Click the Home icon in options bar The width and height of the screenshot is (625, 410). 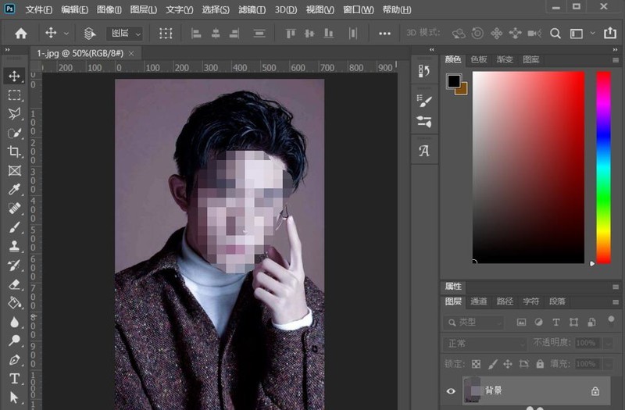click(x=21, y=34)
